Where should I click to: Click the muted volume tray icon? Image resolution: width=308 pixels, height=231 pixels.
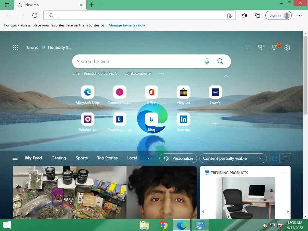tap(265, 225)
